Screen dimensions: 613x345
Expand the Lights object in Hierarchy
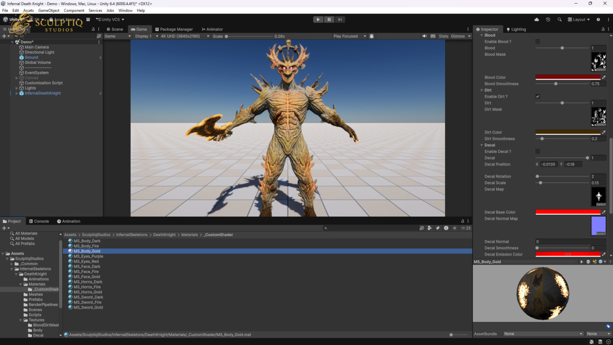pyautogui.click(x=16, y=88)
